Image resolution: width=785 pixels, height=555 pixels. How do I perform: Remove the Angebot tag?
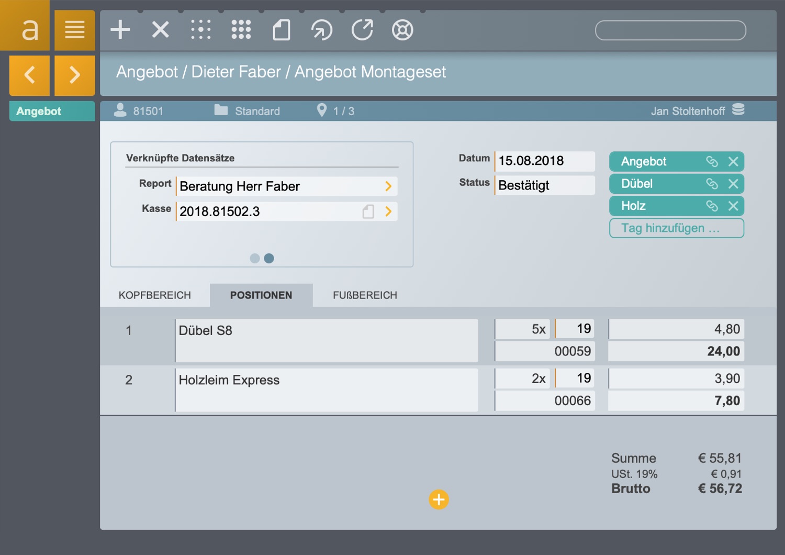[733, 162]
